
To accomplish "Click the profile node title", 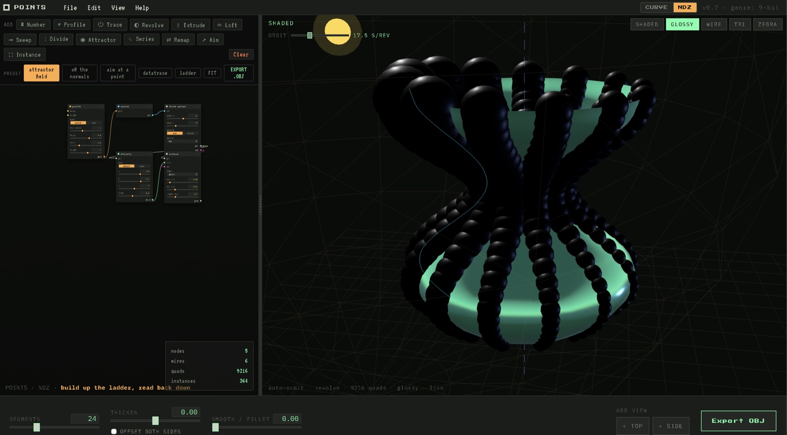I will pos(76,107).
